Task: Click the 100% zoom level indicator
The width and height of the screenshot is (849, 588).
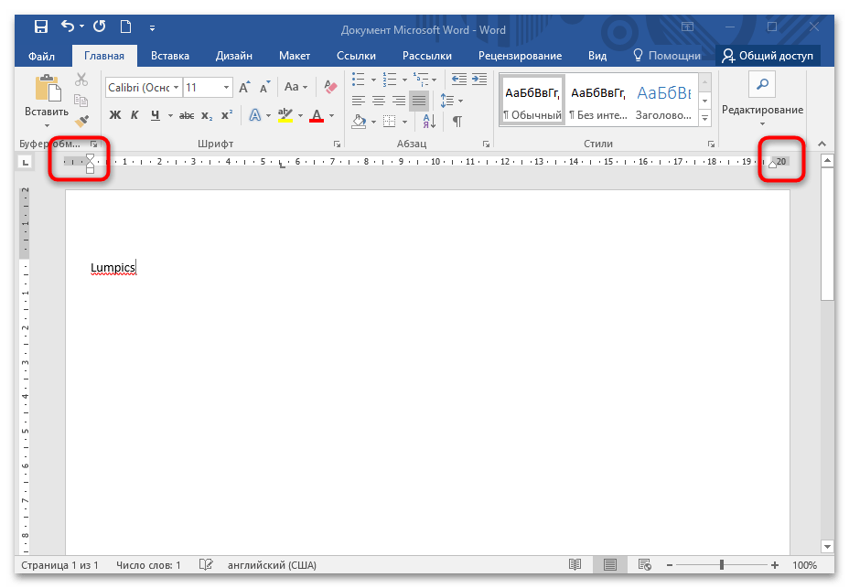Action: click(804, 565)
